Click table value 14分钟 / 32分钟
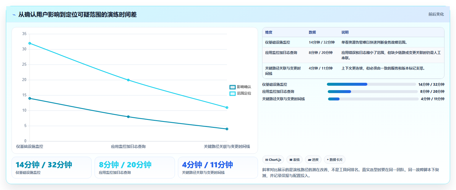The width and height of the screenshot is (456, 190). 322,42
